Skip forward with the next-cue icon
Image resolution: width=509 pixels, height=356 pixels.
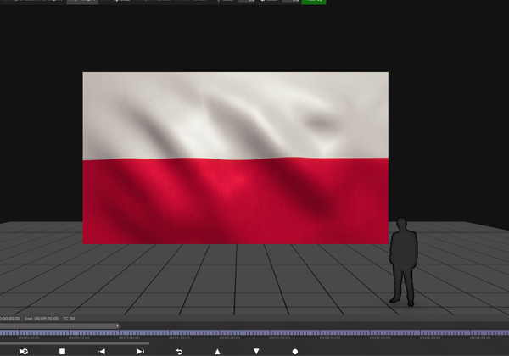(x=140, y=351)
